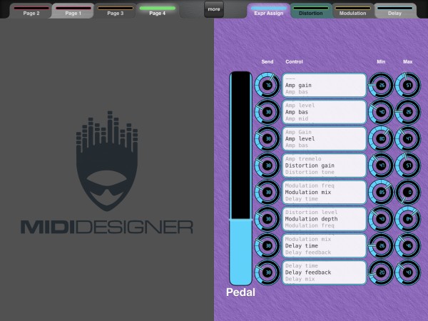Click the Max knob in Amp bas row
428x321 pixels.
click(x=408, y=112)
